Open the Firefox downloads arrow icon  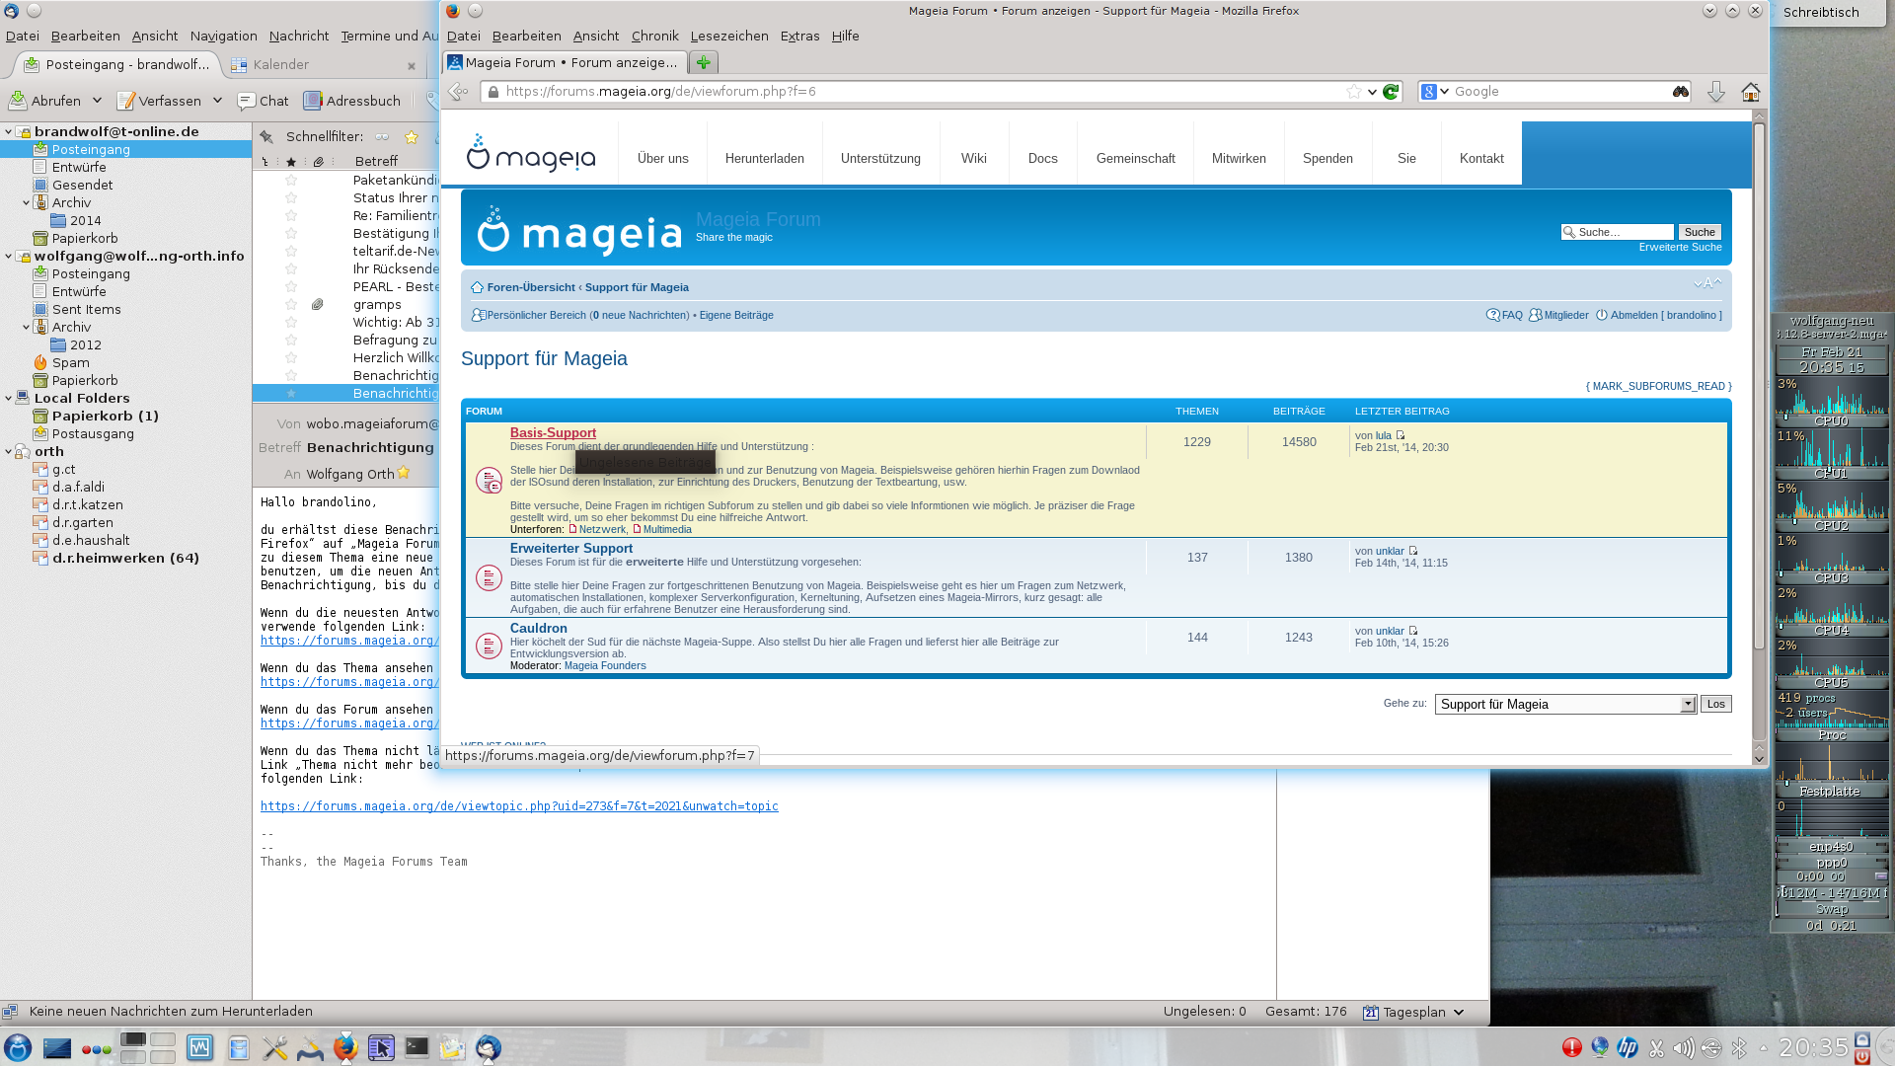point(1716,92)
